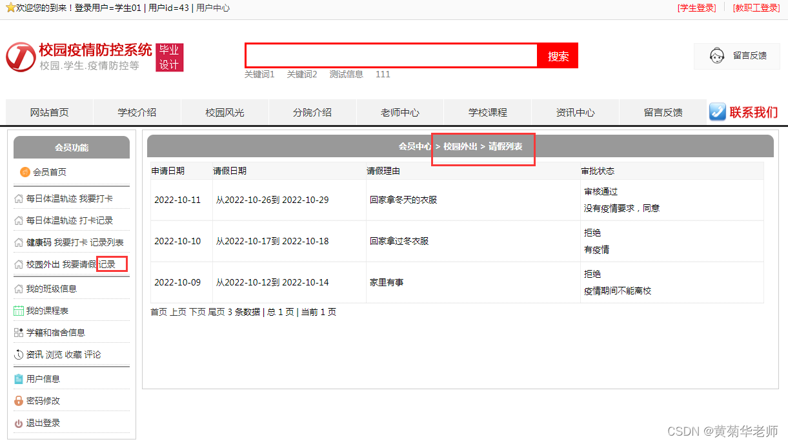Click 尾页 in the pagination

pyautogui.click(x=216, y=312)
